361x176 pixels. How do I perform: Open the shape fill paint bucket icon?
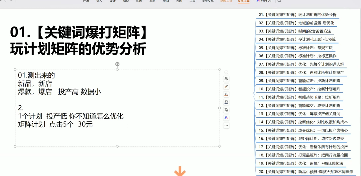(x=226, y=94)
